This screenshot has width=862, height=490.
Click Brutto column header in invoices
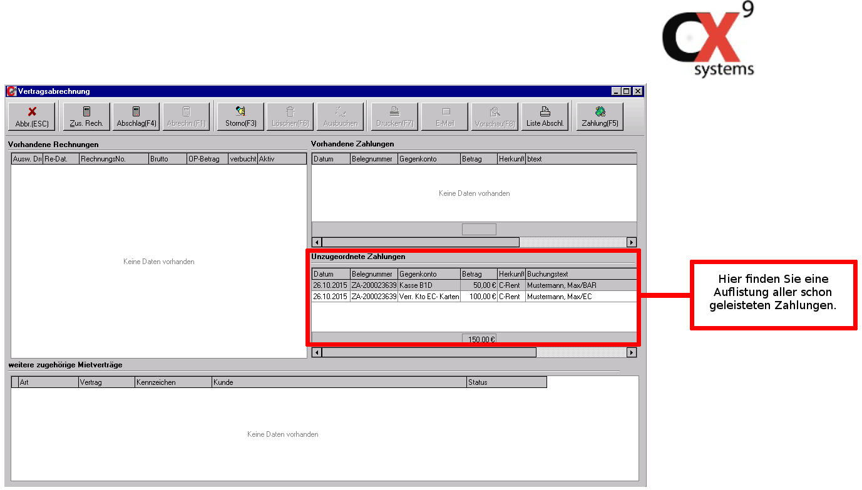pyautogui.click(x=167, y=159)
